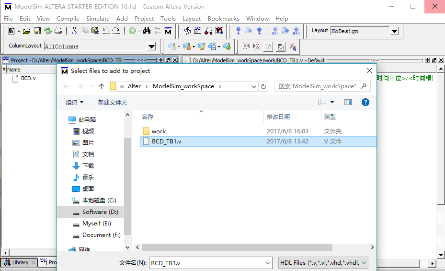Screen dimensions: 445x271
Task: Click the 名称 name column header
Action: click(x=147, y=117)
